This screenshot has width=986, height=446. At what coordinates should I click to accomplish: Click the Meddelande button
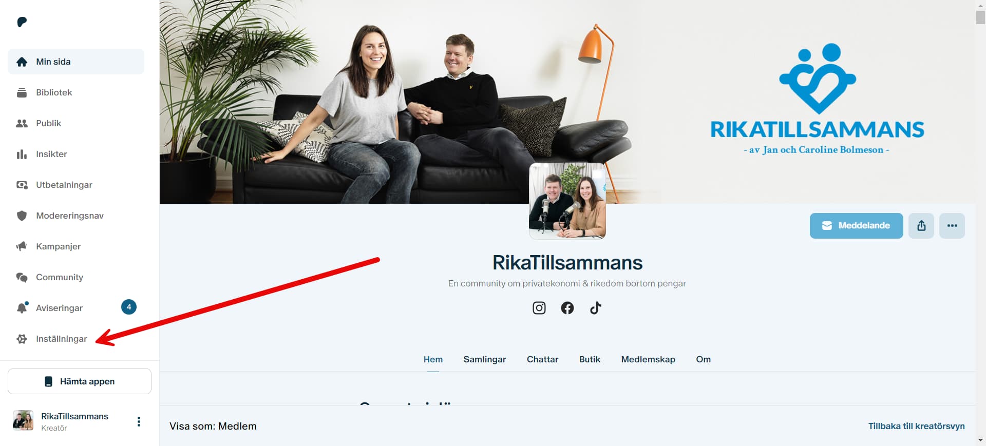pyautogui.click(x=856, y=226)
